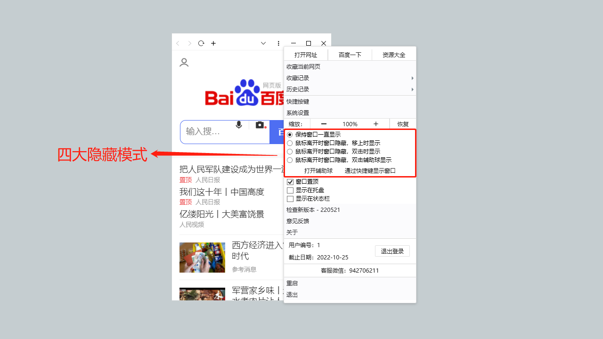This screenshot has height=339, width=603.
Task: Enable the 显示在托盘 option
Action: (290, 190)
